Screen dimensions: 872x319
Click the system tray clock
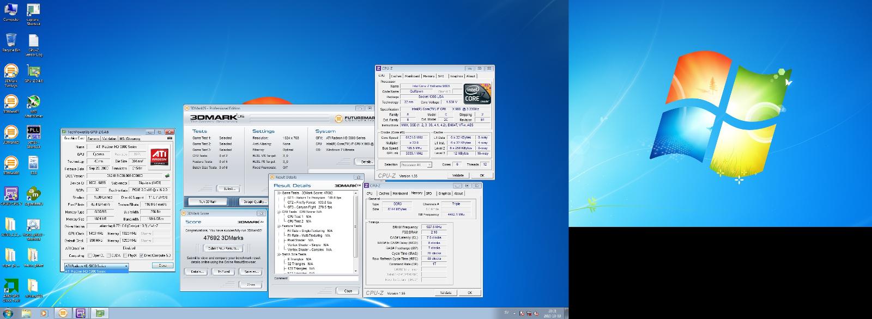coord(552,314)
